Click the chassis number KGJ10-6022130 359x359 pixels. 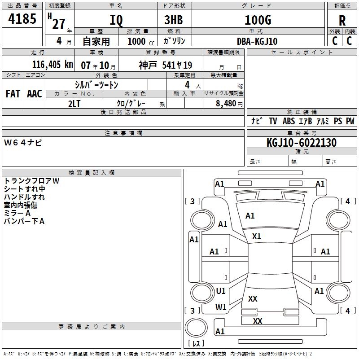click(301, 143)
